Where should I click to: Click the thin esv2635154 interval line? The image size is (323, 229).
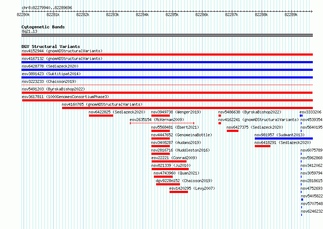tap(162, 123)
